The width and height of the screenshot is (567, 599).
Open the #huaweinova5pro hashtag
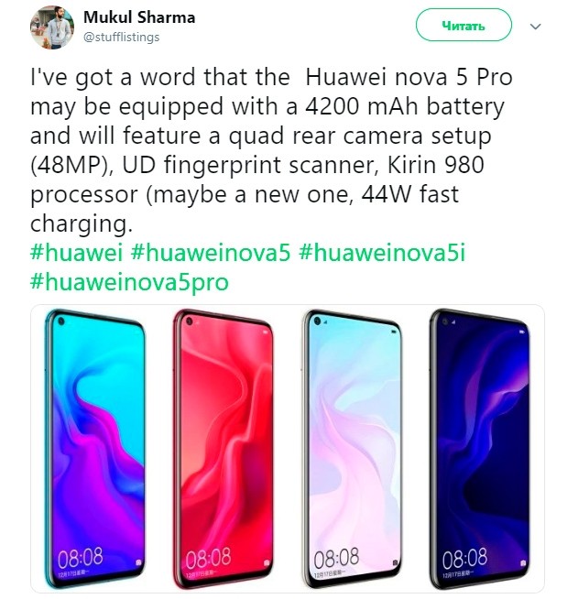(129, 283)
